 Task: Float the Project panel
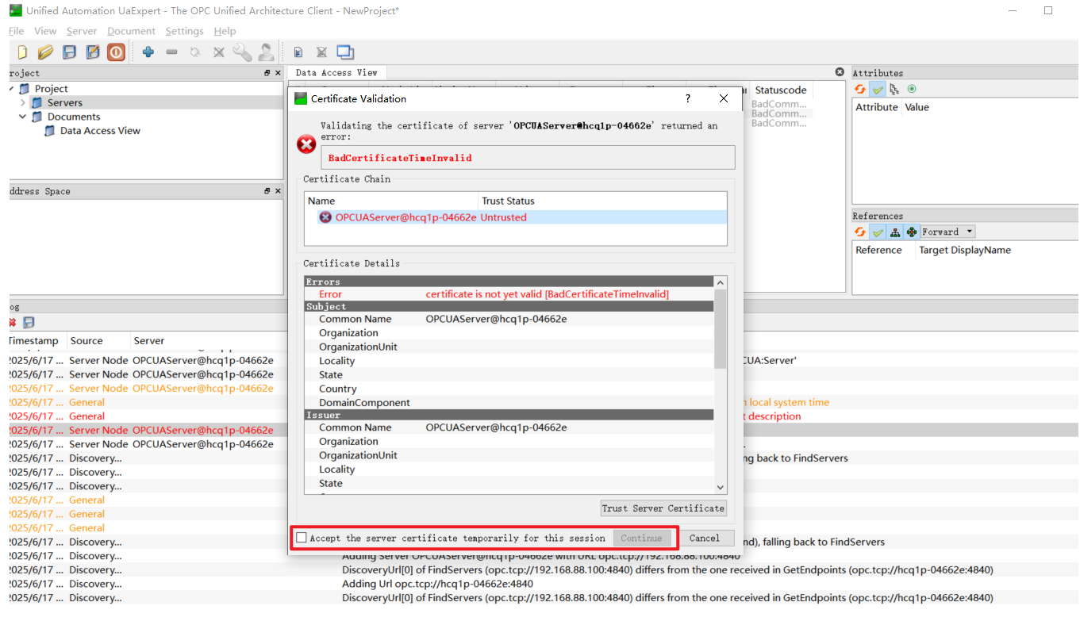click(x=267, y=73)
